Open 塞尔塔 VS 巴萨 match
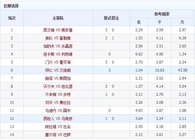The width and height of the screenshot is (195, 140). click(58, 135)
